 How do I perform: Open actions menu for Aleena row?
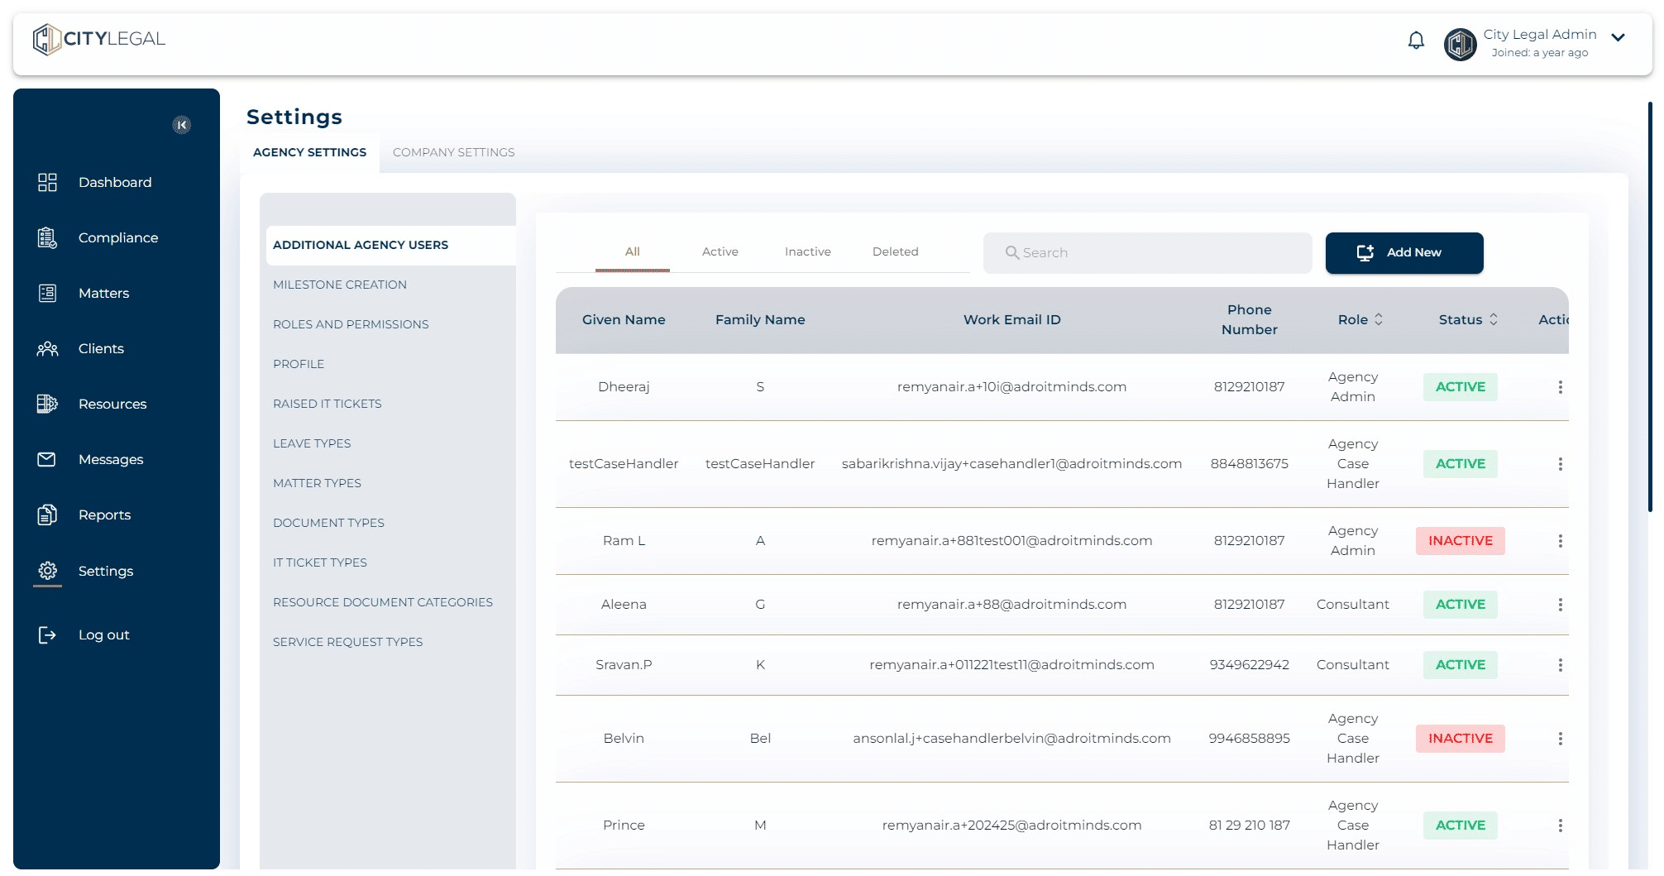point(1560,605)
